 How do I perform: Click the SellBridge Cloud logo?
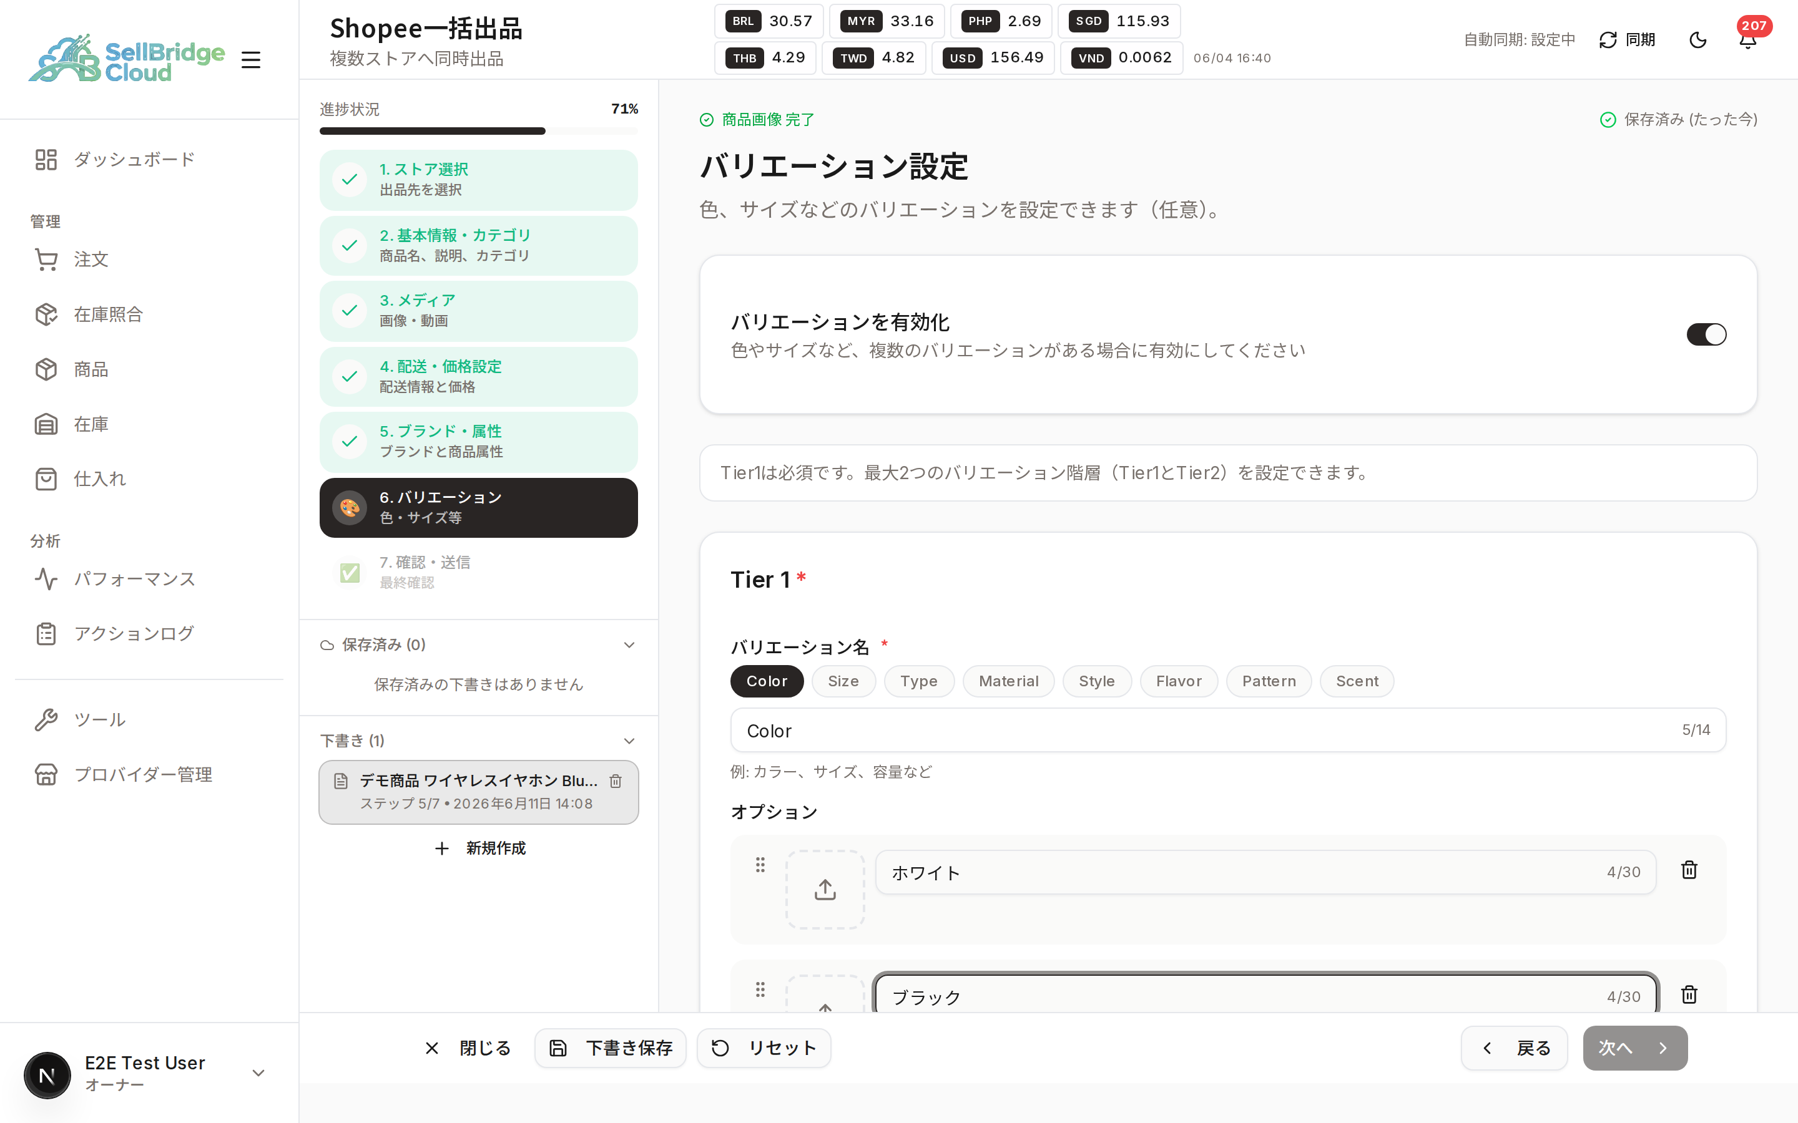pos(126,58)
